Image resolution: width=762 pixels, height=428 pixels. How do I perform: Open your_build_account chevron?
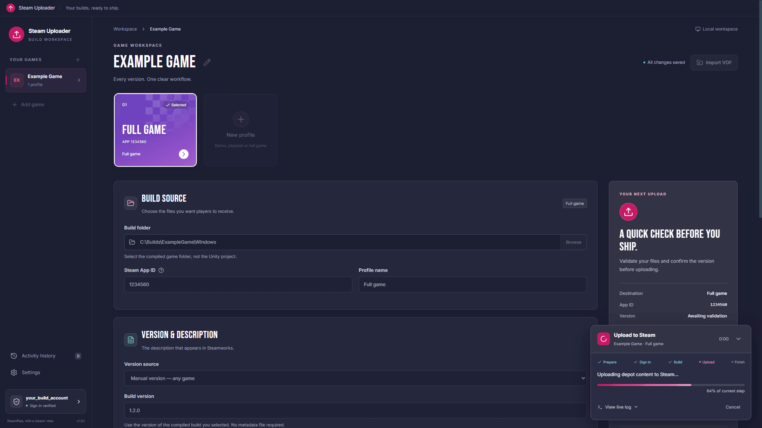pyautogui.click(x=79, y=401)
